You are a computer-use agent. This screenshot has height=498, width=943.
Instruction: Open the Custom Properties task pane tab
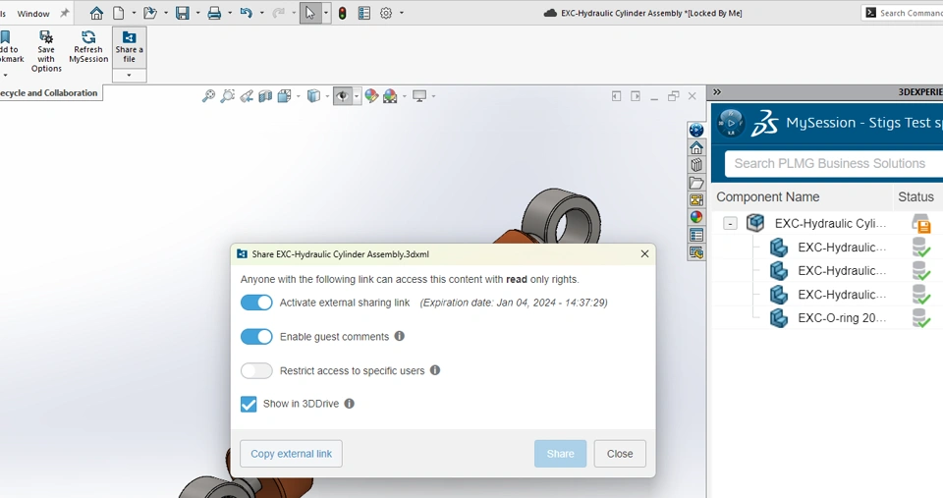click(696, 235)
